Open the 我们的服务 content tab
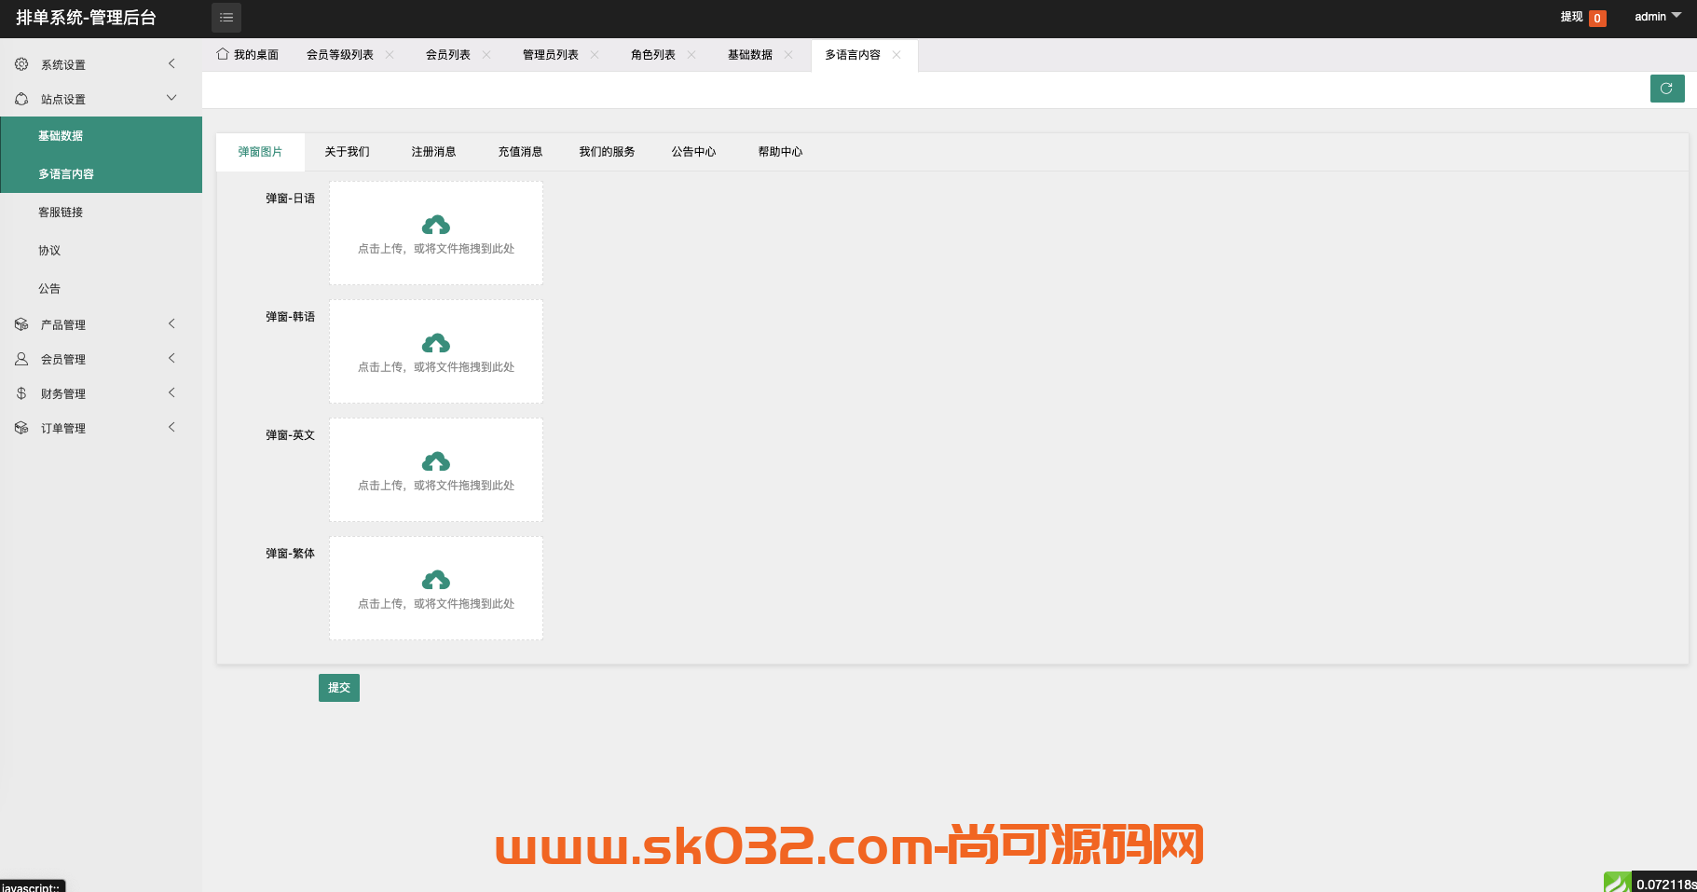 [x=607, y=152]
